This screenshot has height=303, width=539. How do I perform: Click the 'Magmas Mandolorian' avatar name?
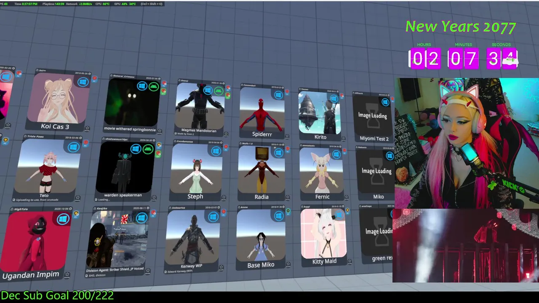[x=199, y=131]
